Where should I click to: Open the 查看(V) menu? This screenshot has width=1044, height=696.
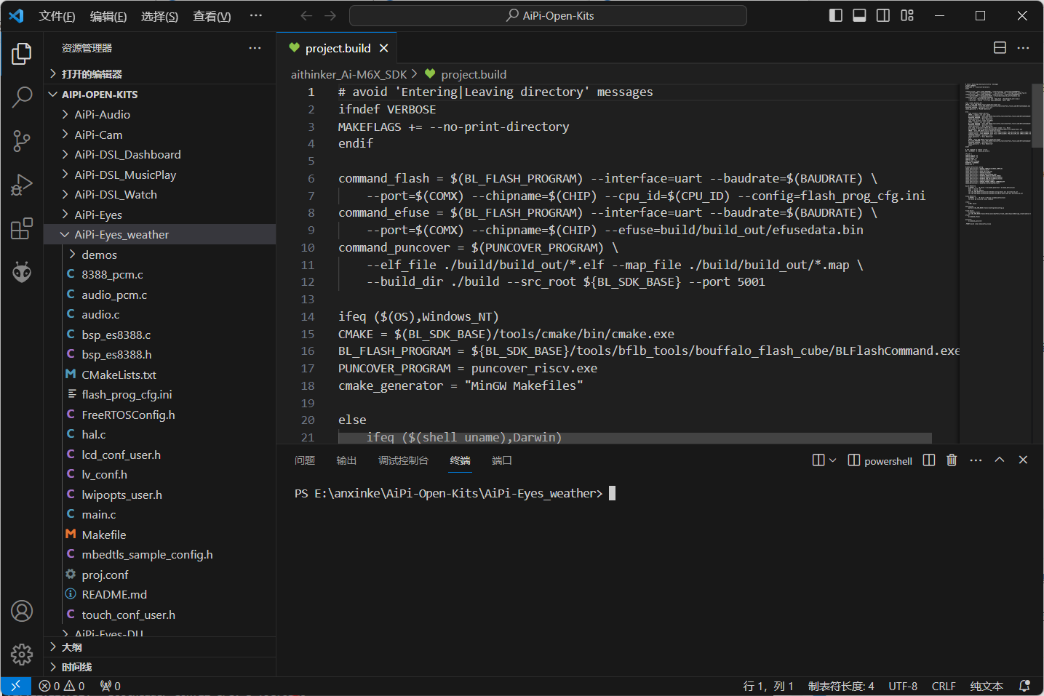(x=212, y=16)
